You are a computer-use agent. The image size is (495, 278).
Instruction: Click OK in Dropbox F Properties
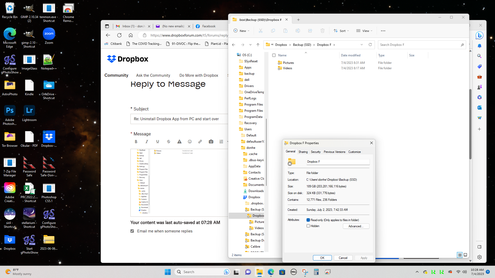point(322,258)
